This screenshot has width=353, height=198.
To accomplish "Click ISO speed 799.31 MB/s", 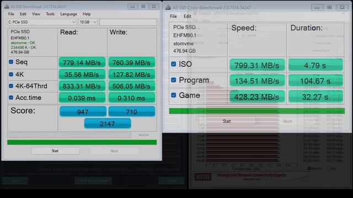I will 257,65.
